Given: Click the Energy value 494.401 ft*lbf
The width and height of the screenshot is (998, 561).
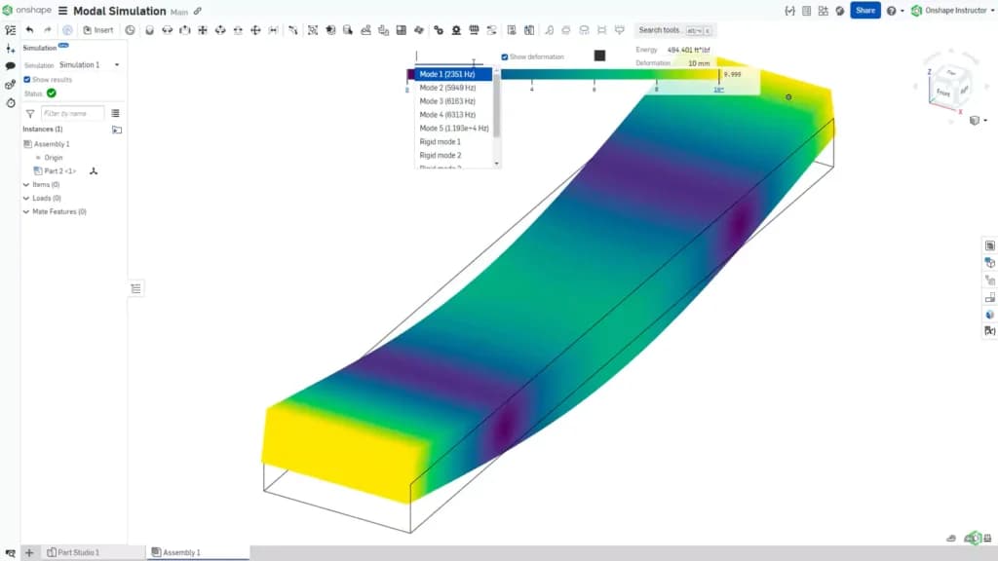Looking at the screenshot, I should [x=688, y=50].
